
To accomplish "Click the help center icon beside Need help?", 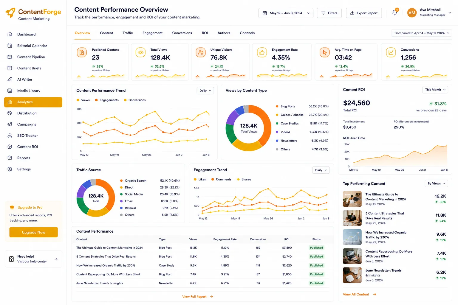I will pos(11,259).
